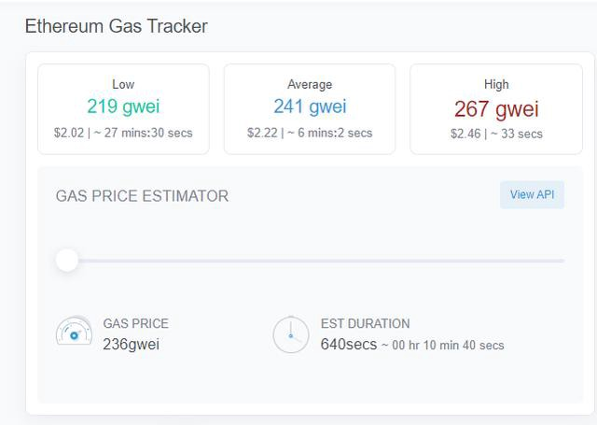The width and height of the screenshot is (597, 425).
Task: Click the gas price slider handle
Action: tap(67, 261)
